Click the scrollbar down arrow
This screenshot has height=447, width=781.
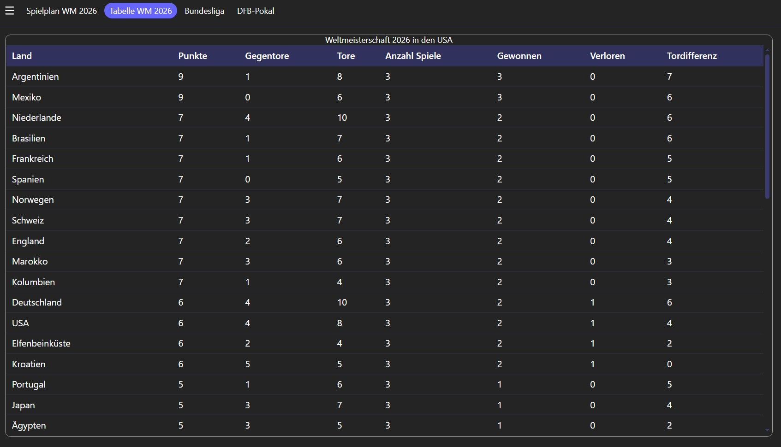coord(767,430)
